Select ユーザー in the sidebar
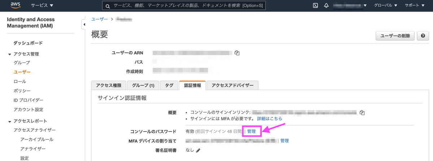 coord(22,72)
